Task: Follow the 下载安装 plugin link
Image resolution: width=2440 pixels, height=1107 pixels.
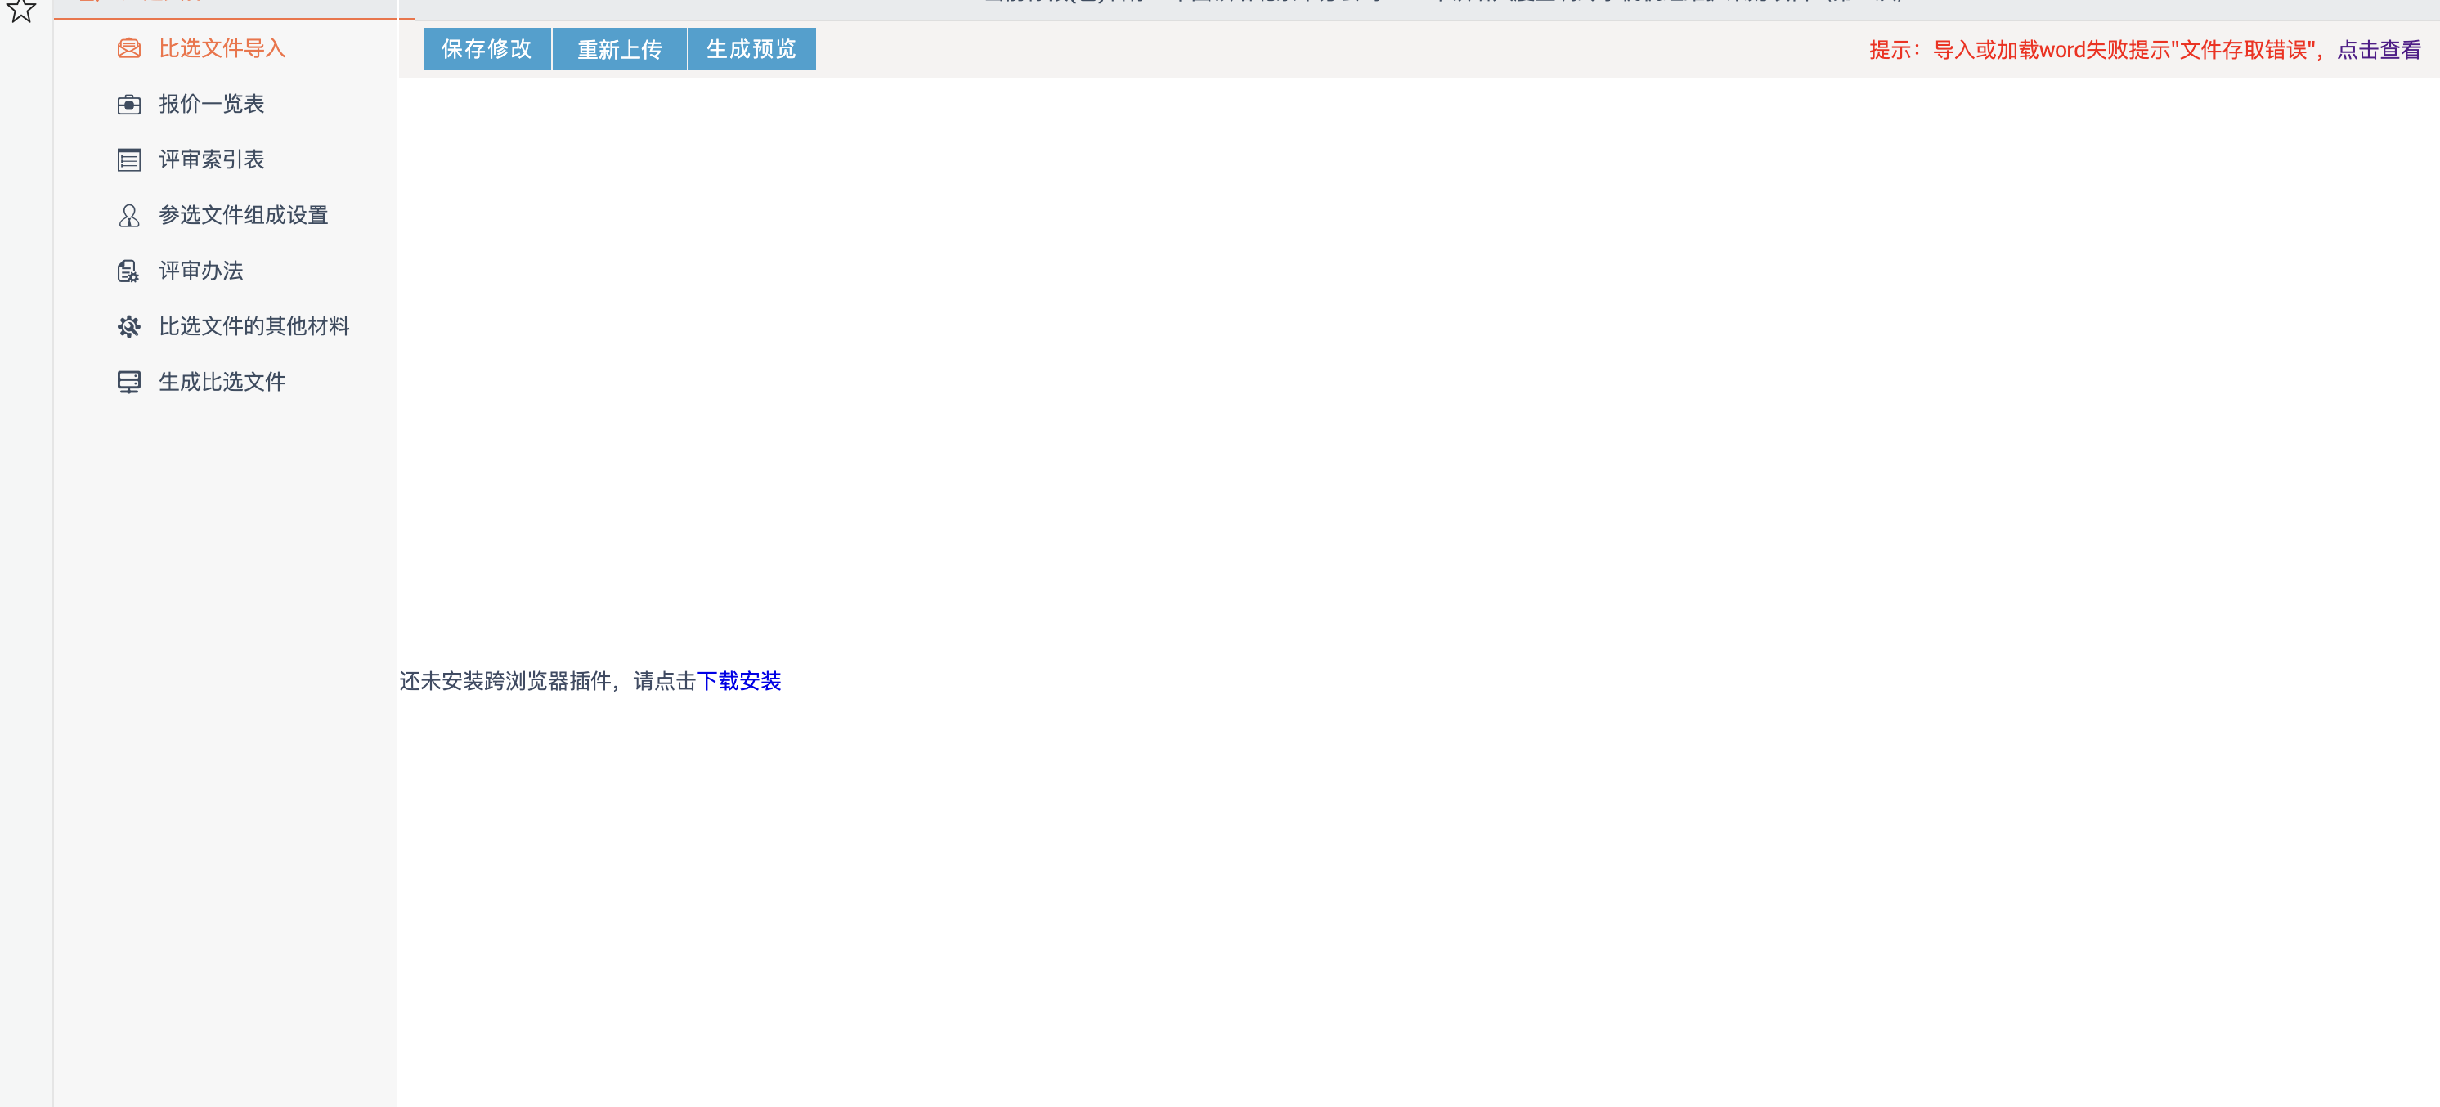Action: pos(739,681)
